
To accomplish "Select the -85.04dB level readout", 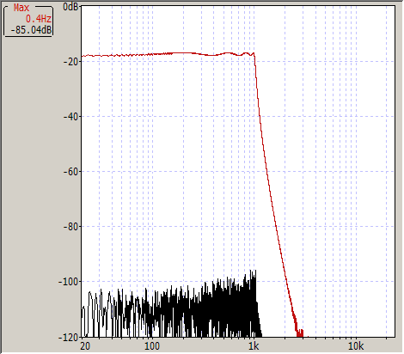I will point(31,30).
